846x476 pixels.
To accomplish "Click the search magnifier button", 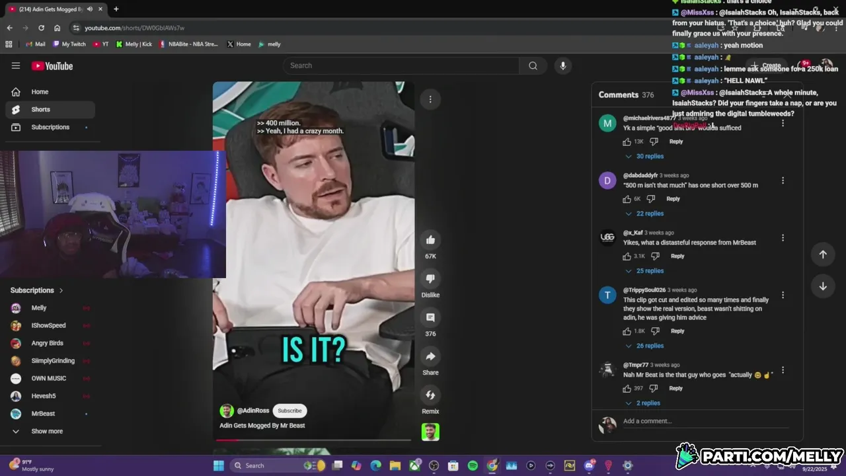I will (533, 65).
